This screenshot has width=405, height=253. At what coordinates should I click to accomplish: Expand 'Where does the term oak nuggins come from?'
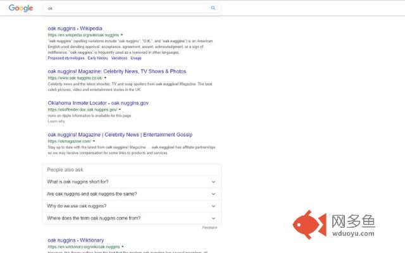132,218
